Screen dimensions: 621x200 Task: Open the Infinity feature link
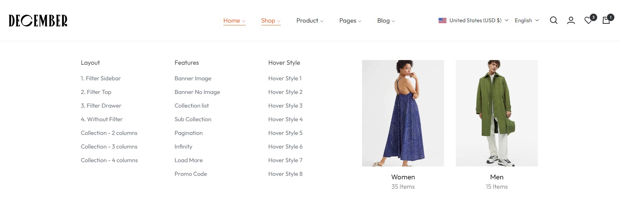tap(183, 147)
